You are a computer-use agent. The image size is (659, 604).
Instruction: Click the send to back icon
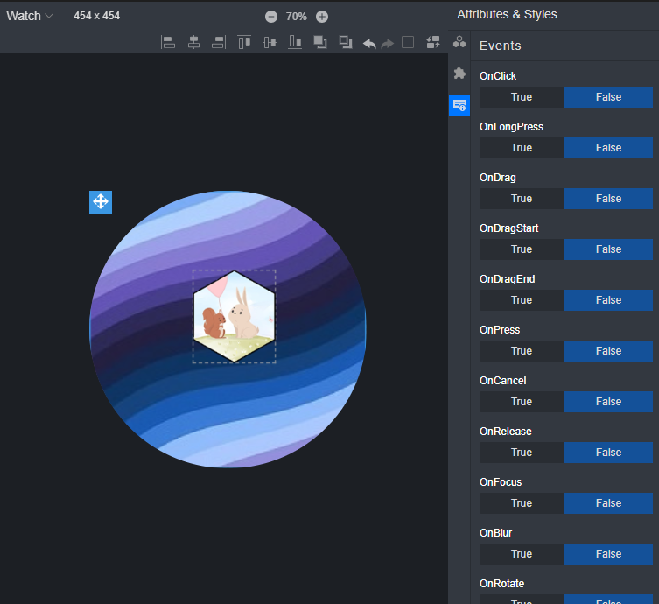pos(346,42)
